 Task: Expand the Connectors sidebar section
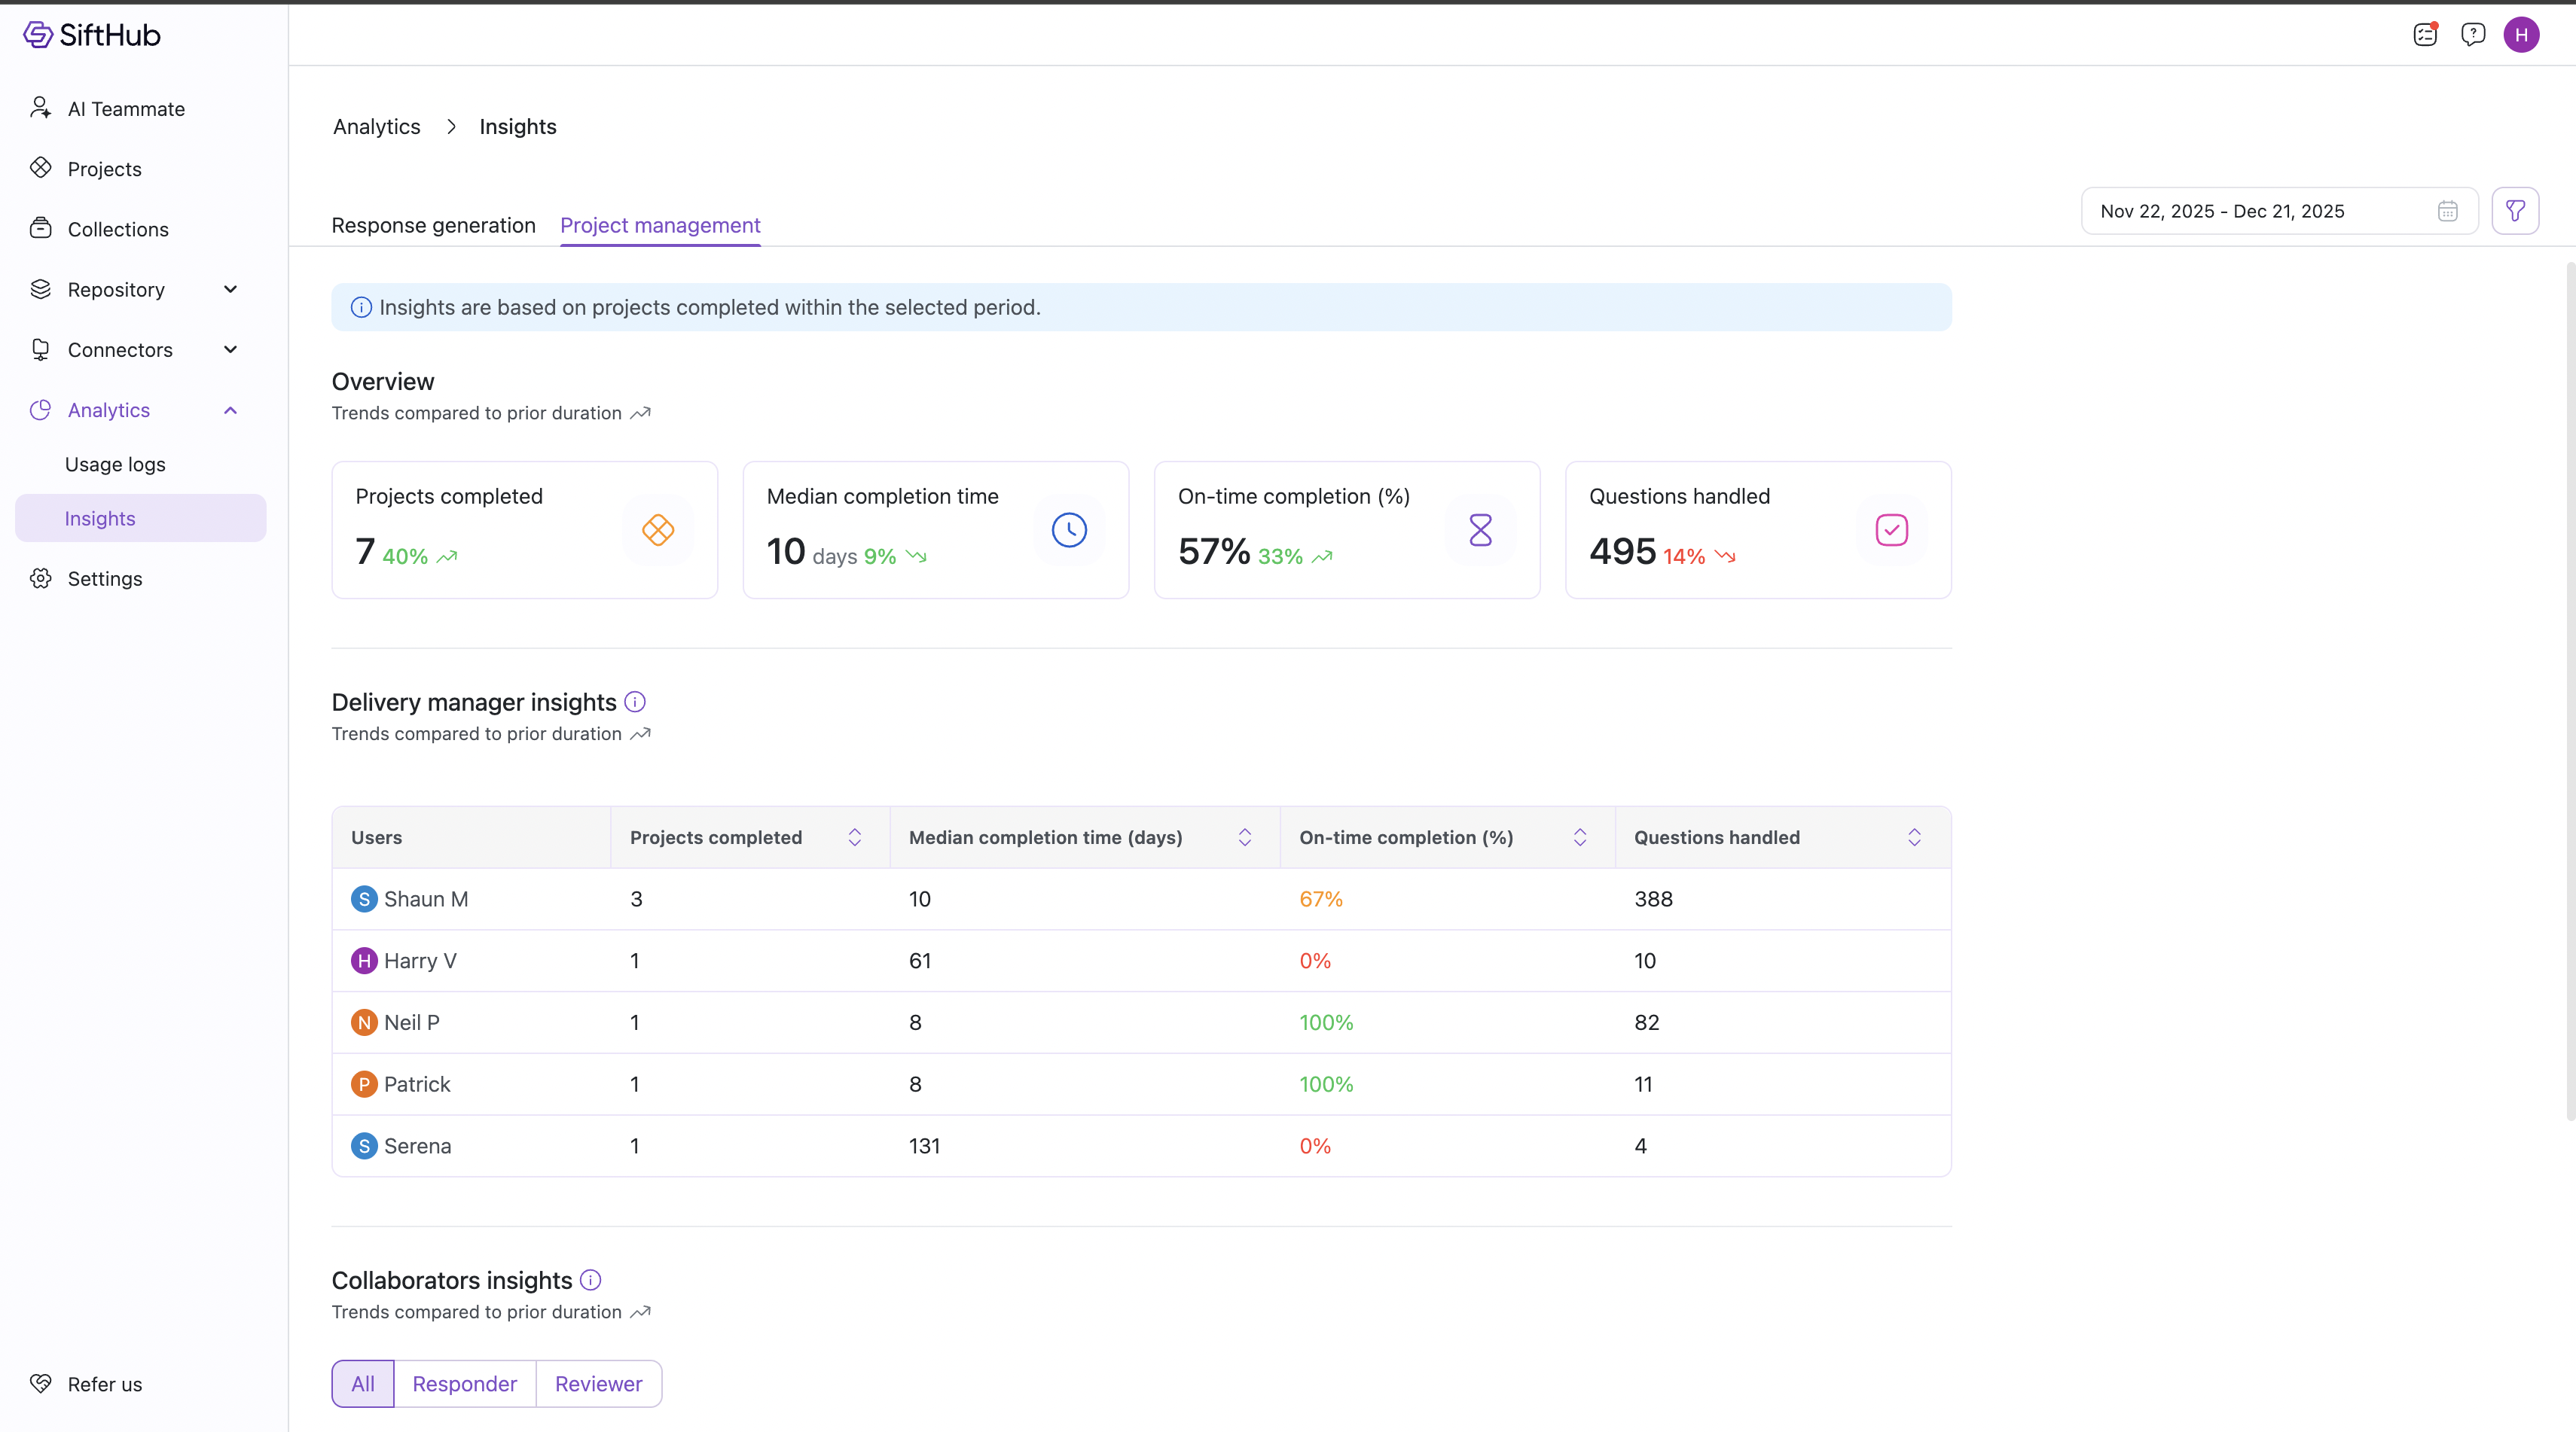pyautogui.click(x=230, y=350)
